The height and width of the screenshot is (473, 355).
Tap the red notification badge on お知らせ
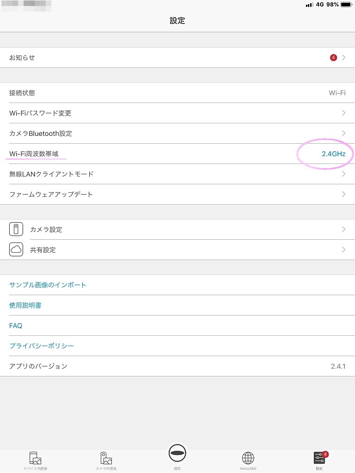pyautogui.click(x=333, y=57)
